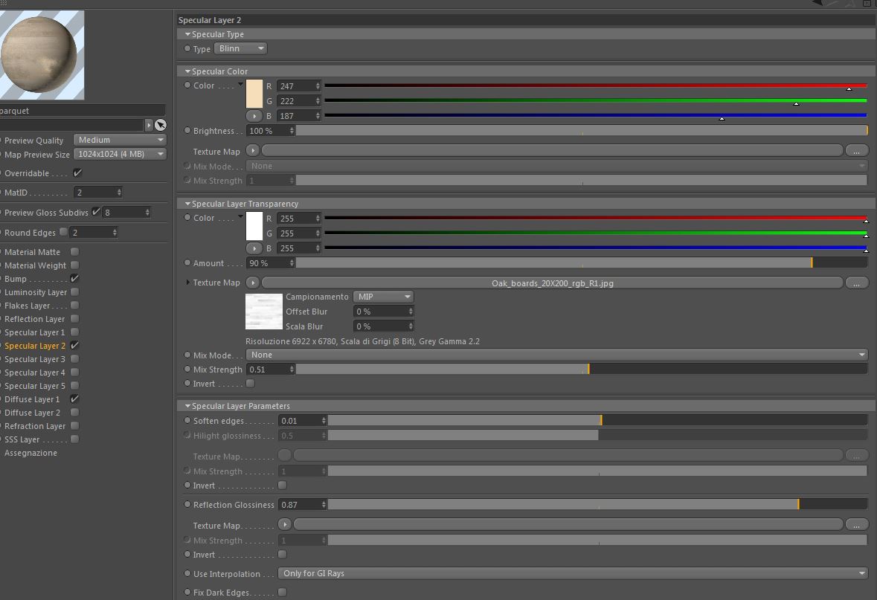Open Assegnazione in the left panel
The height and width of the screenshot is (600, 877).
click(x=30, y=453)
